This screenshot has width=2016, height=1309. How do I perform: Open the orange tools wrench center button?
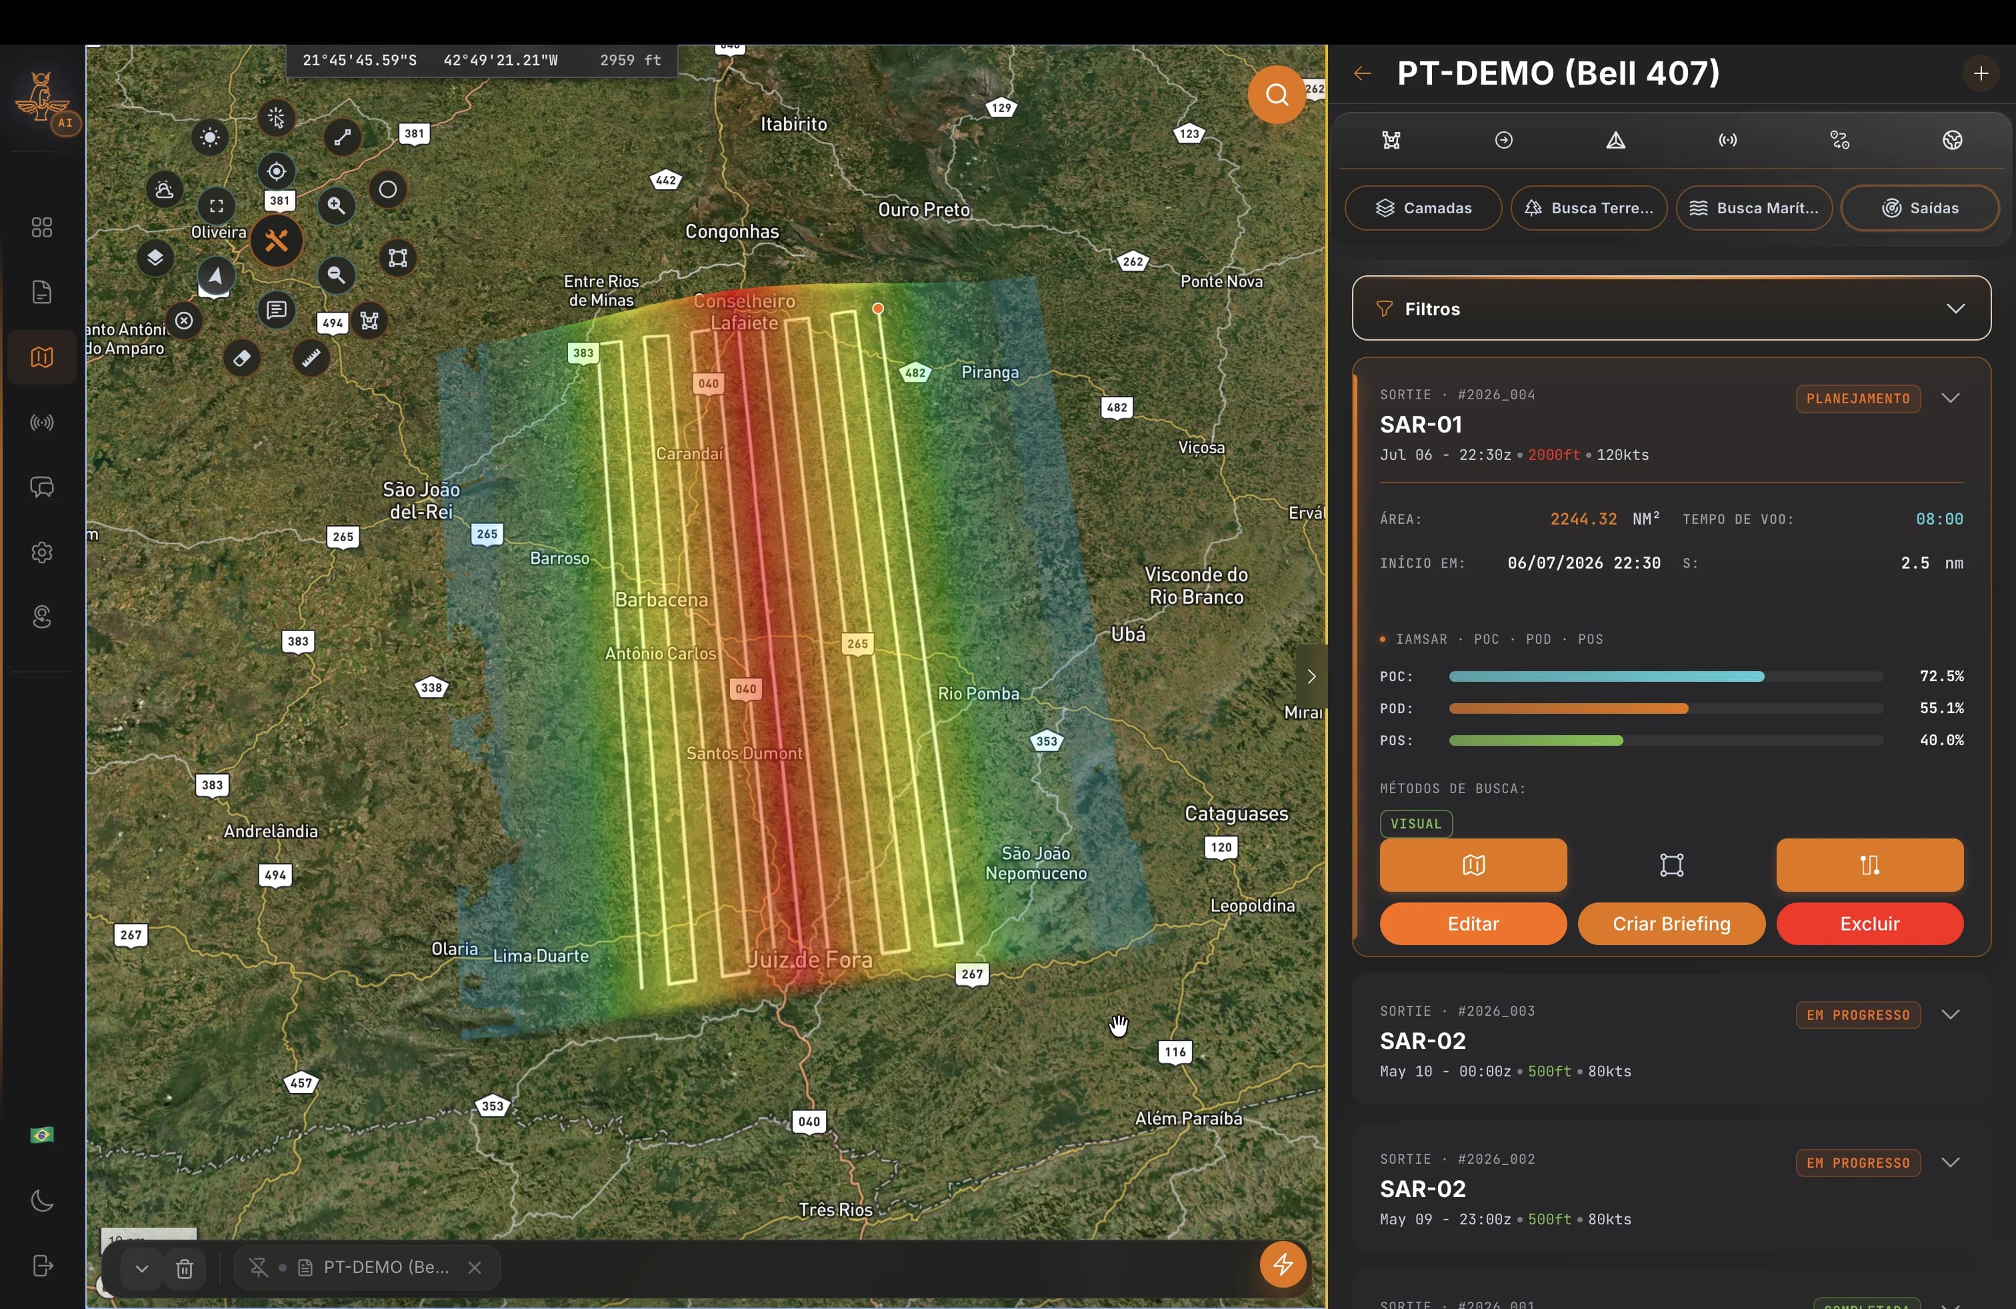pyautogui.click(x=276, y=241)
